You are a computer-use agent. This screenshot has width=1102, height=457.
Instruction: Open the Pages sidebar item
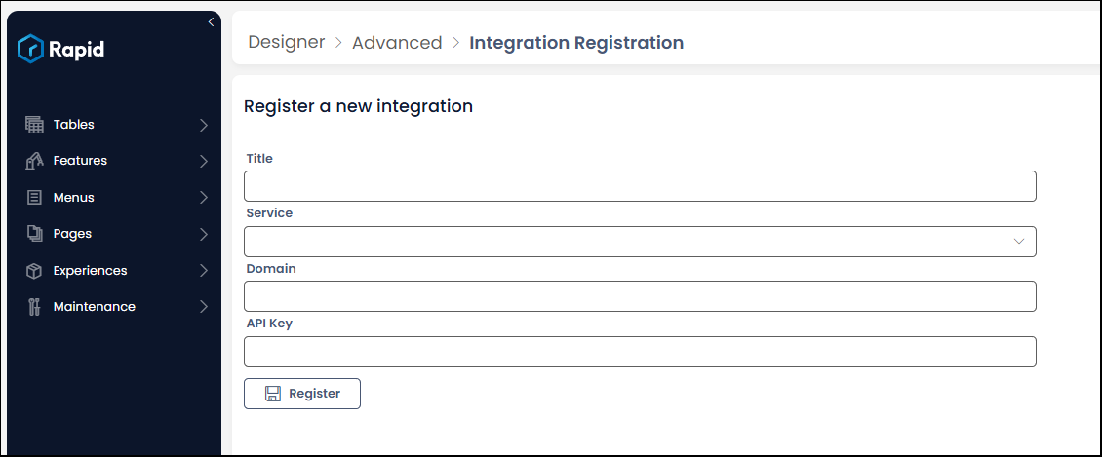pyautogui.click(x=72, y=234)
